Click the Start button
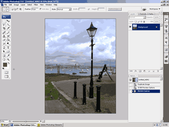 tap(5, 125)
